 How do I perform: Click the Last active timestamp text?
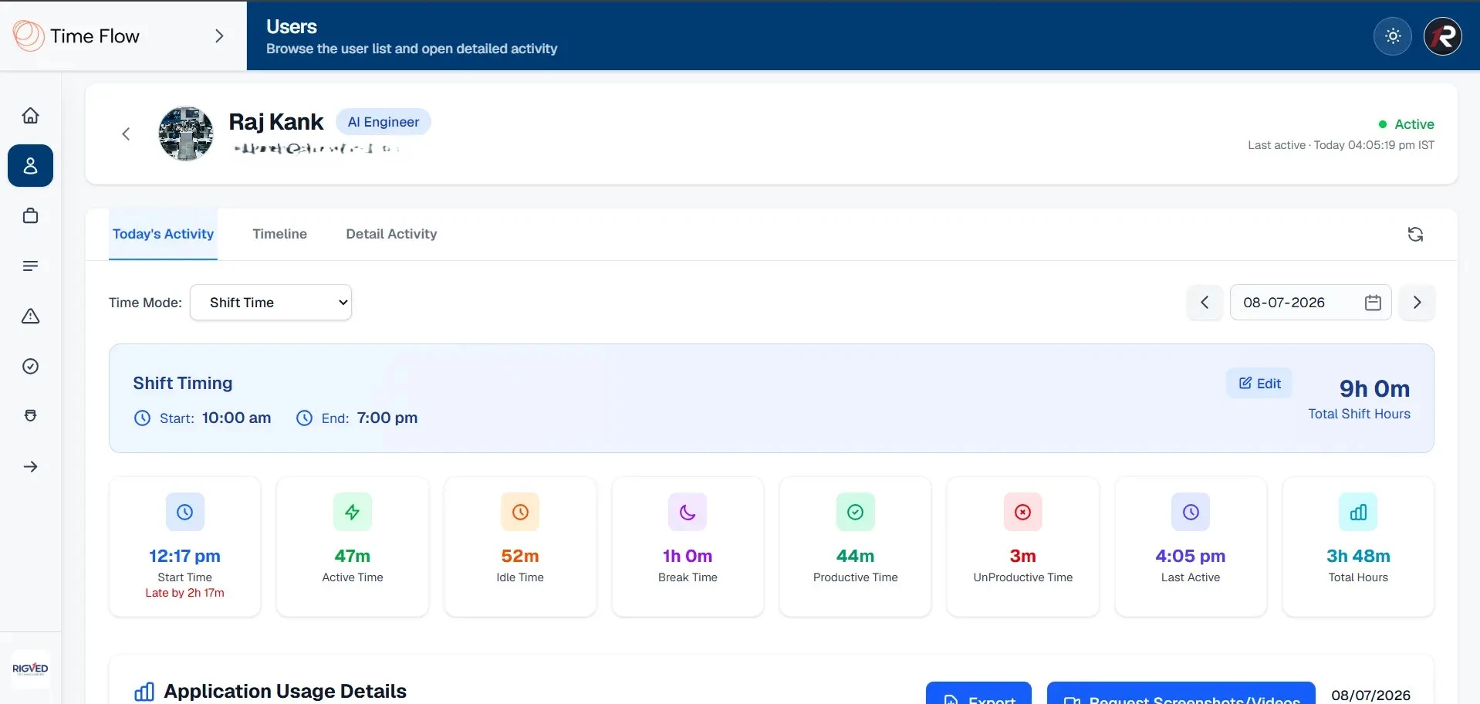[1341, 145]
